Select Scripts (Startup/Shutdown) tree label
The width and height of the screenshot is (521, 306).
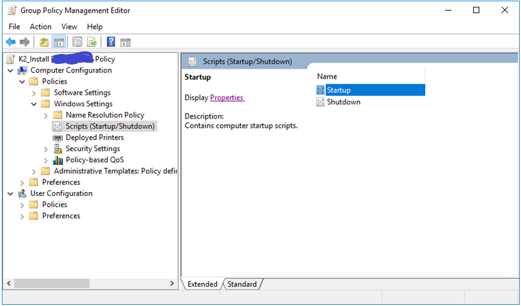click(x=110, y=126)
